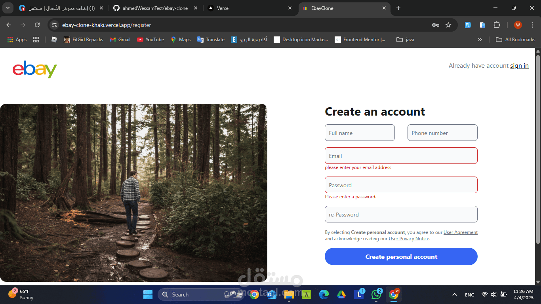The image size is (541, 304).
Task: Switch to the ahmedWessamTest/ebay-clone tab
Action: (155, 8)
